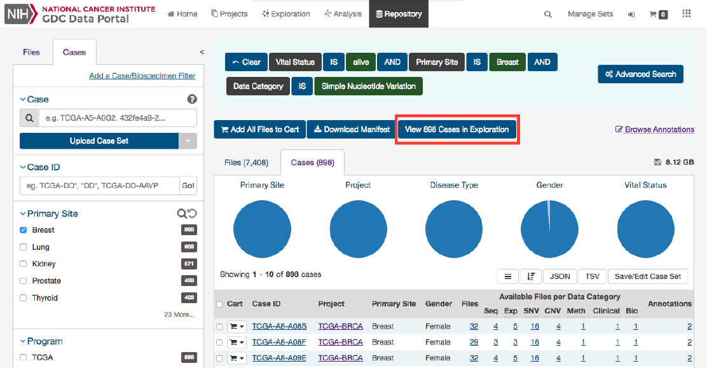The width and height of the screenshot is (707, 368).
Task: Export table as JSON
Action: 560,276
